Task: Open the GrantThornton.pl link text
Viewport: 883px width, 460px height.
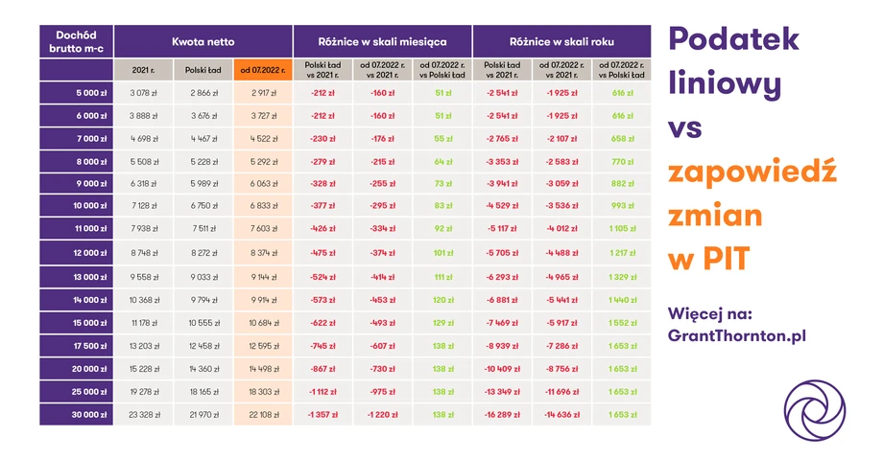Action: 736,335
